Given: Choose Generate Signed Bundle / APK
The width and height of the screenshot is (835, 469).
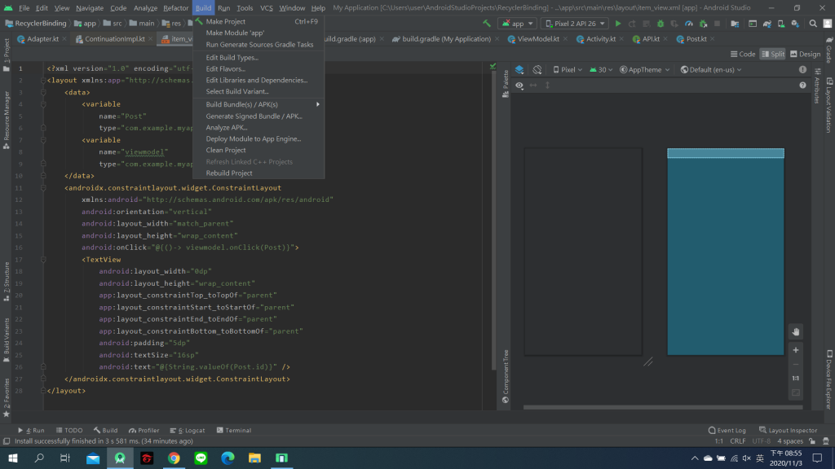Looking at the screenshot, I should pyautogui.click(x=258, y=116).
